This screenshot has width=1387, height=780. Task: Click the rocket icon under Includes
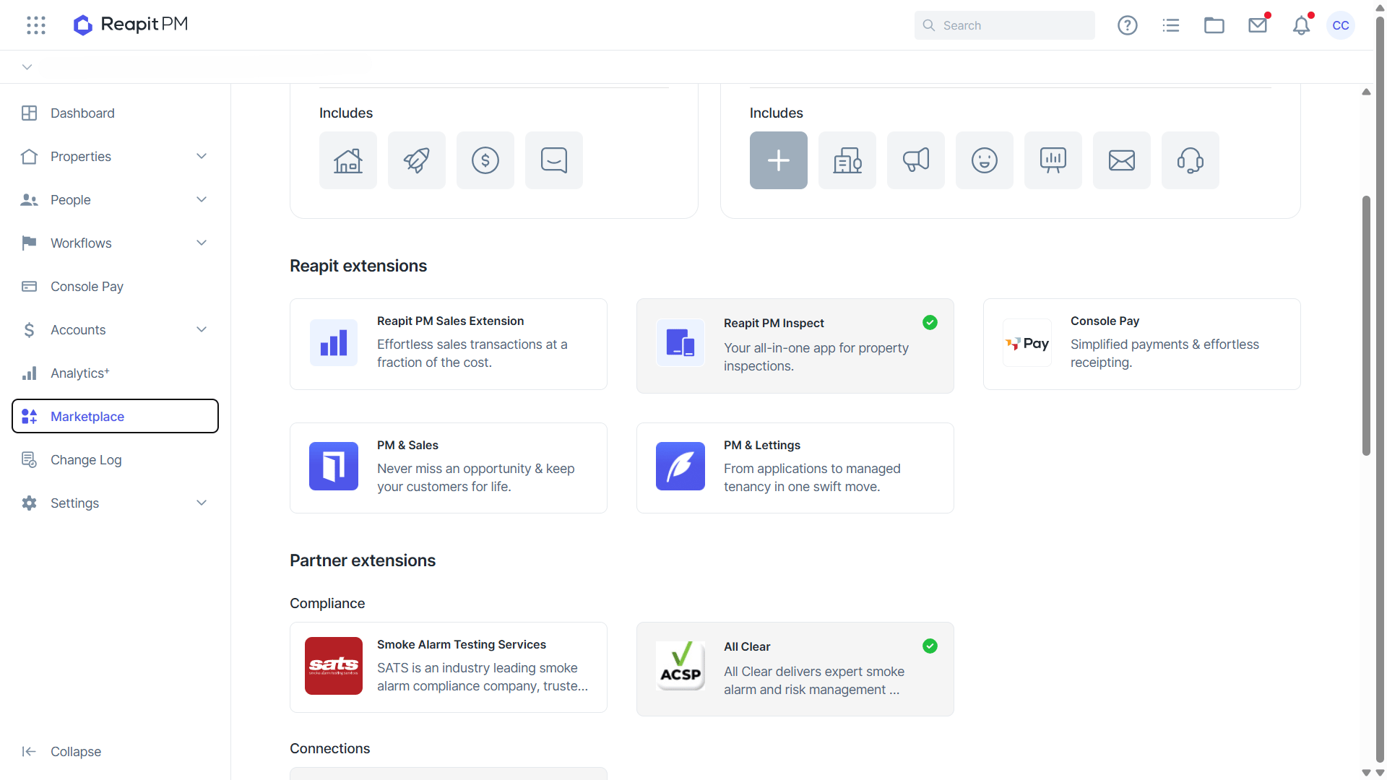(x=416, y=160)
